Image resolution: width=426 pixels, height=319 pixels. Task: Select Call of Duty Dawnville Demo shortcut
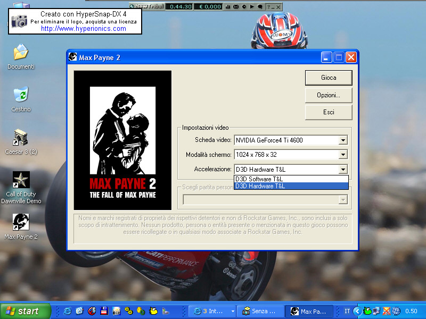[x=21, y=188]
